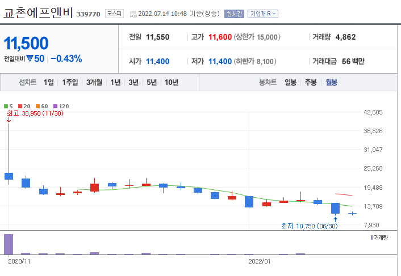The width and height of the screenshot is (401, 276).
Task: Click the calendar icon beside the date
Action: 133,15
